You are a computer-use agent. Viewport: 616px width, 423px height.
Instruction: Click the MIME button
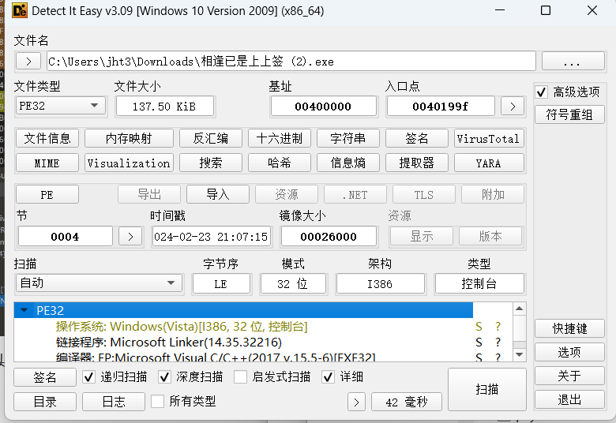tap(47, 163)
